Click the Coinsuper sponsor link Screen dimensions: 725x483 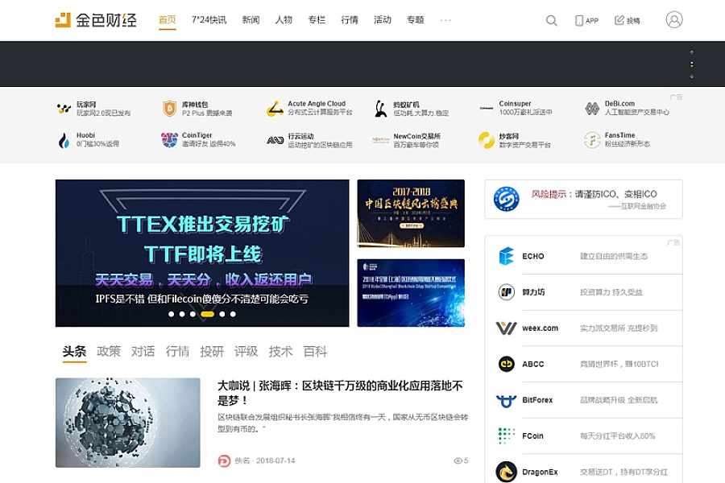pyautogui.click(x=516, y=109)
